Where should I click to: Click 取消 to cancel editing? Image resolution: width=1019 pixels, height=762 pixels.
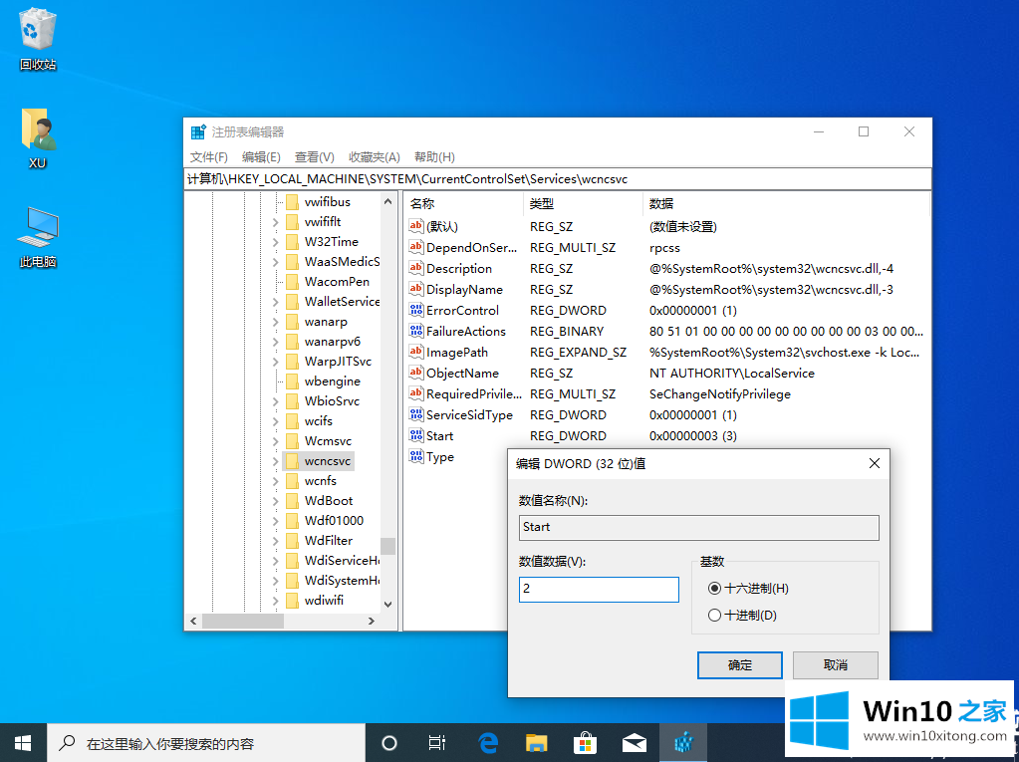[835, 665]
